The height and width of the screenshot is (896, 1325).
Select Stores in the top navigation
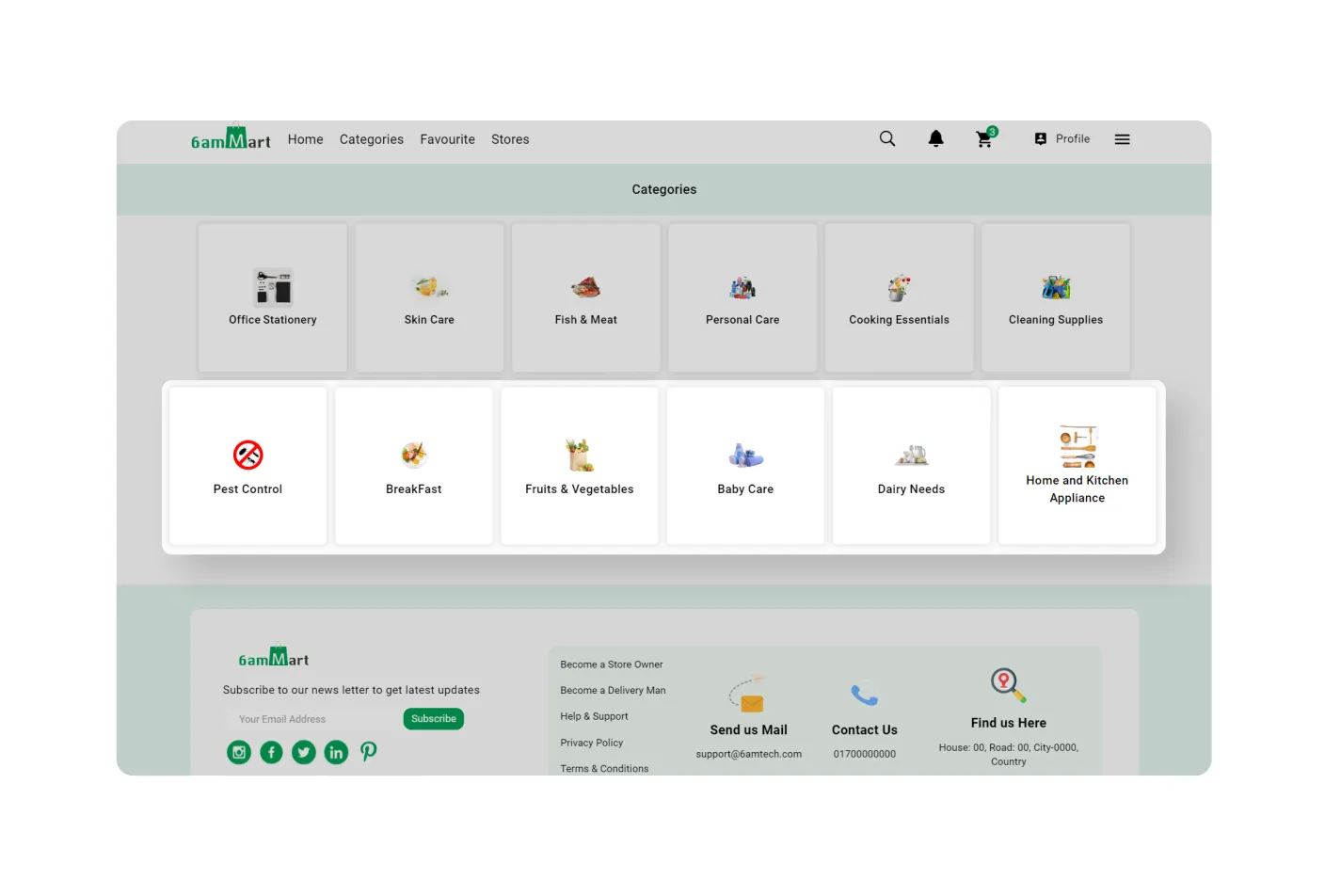coord(510,139)
